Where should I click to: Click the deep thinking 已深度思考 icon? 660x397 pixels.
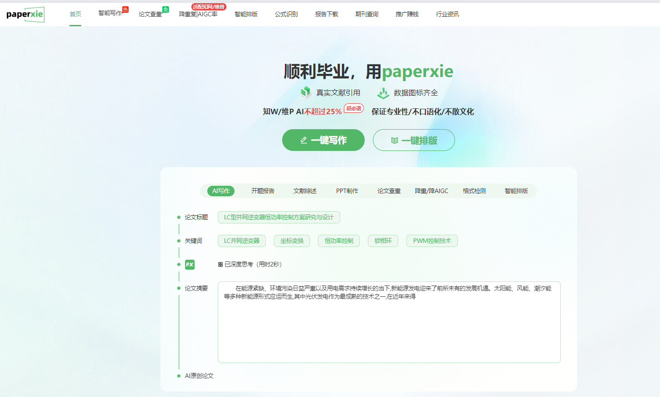coord(220,265)
